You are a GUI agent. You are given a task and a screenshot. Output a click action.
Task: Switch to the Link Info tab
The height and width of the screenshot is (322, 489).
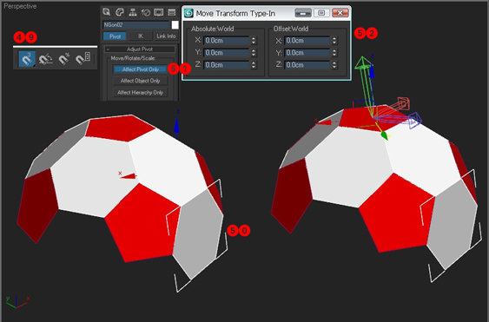[x=166, y=36]
